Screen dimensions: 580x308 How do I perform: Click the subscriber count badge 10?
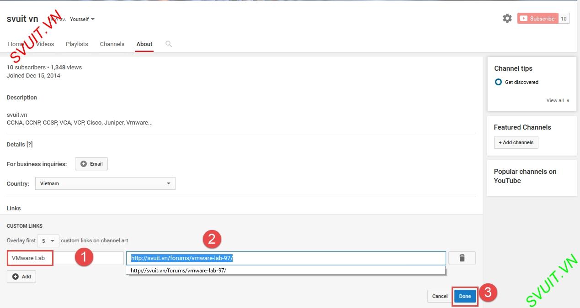pyautogui.click(x=564, y=19)
